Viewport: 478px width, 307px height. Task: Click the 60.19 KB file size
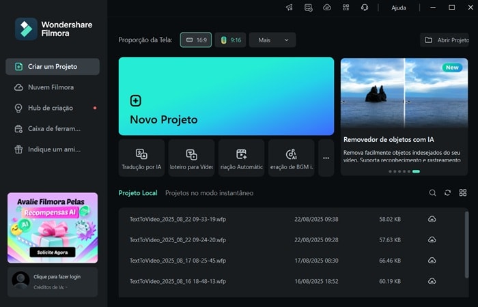390,281
